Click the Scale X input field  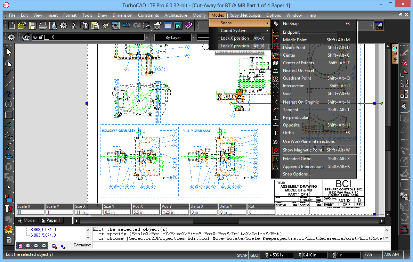[x=31, y=212]
